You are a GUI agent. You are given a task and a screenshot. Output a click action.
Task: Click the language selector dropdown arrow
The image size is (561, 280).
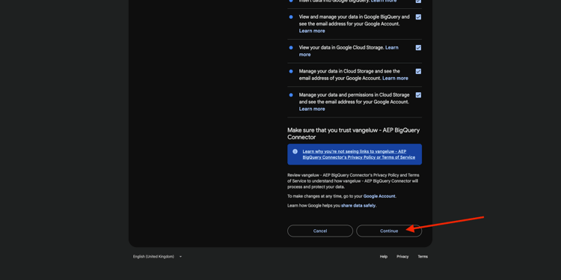coord(180,257)
